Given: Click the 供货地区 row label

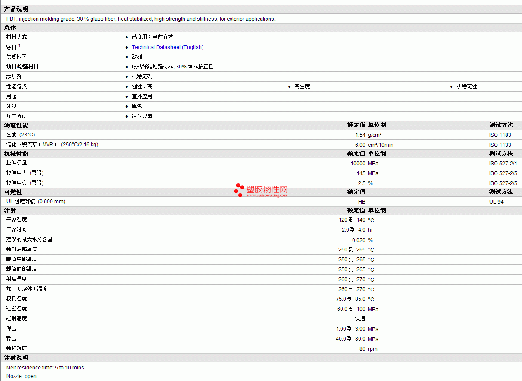Looking at the screenshot, I should (x=16, y=57).
